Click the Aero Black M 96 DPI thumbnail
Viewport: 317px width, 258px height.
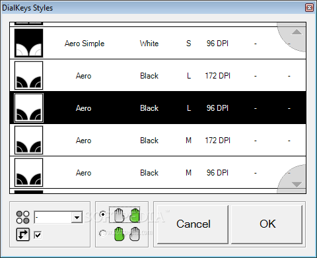(28, 172)
